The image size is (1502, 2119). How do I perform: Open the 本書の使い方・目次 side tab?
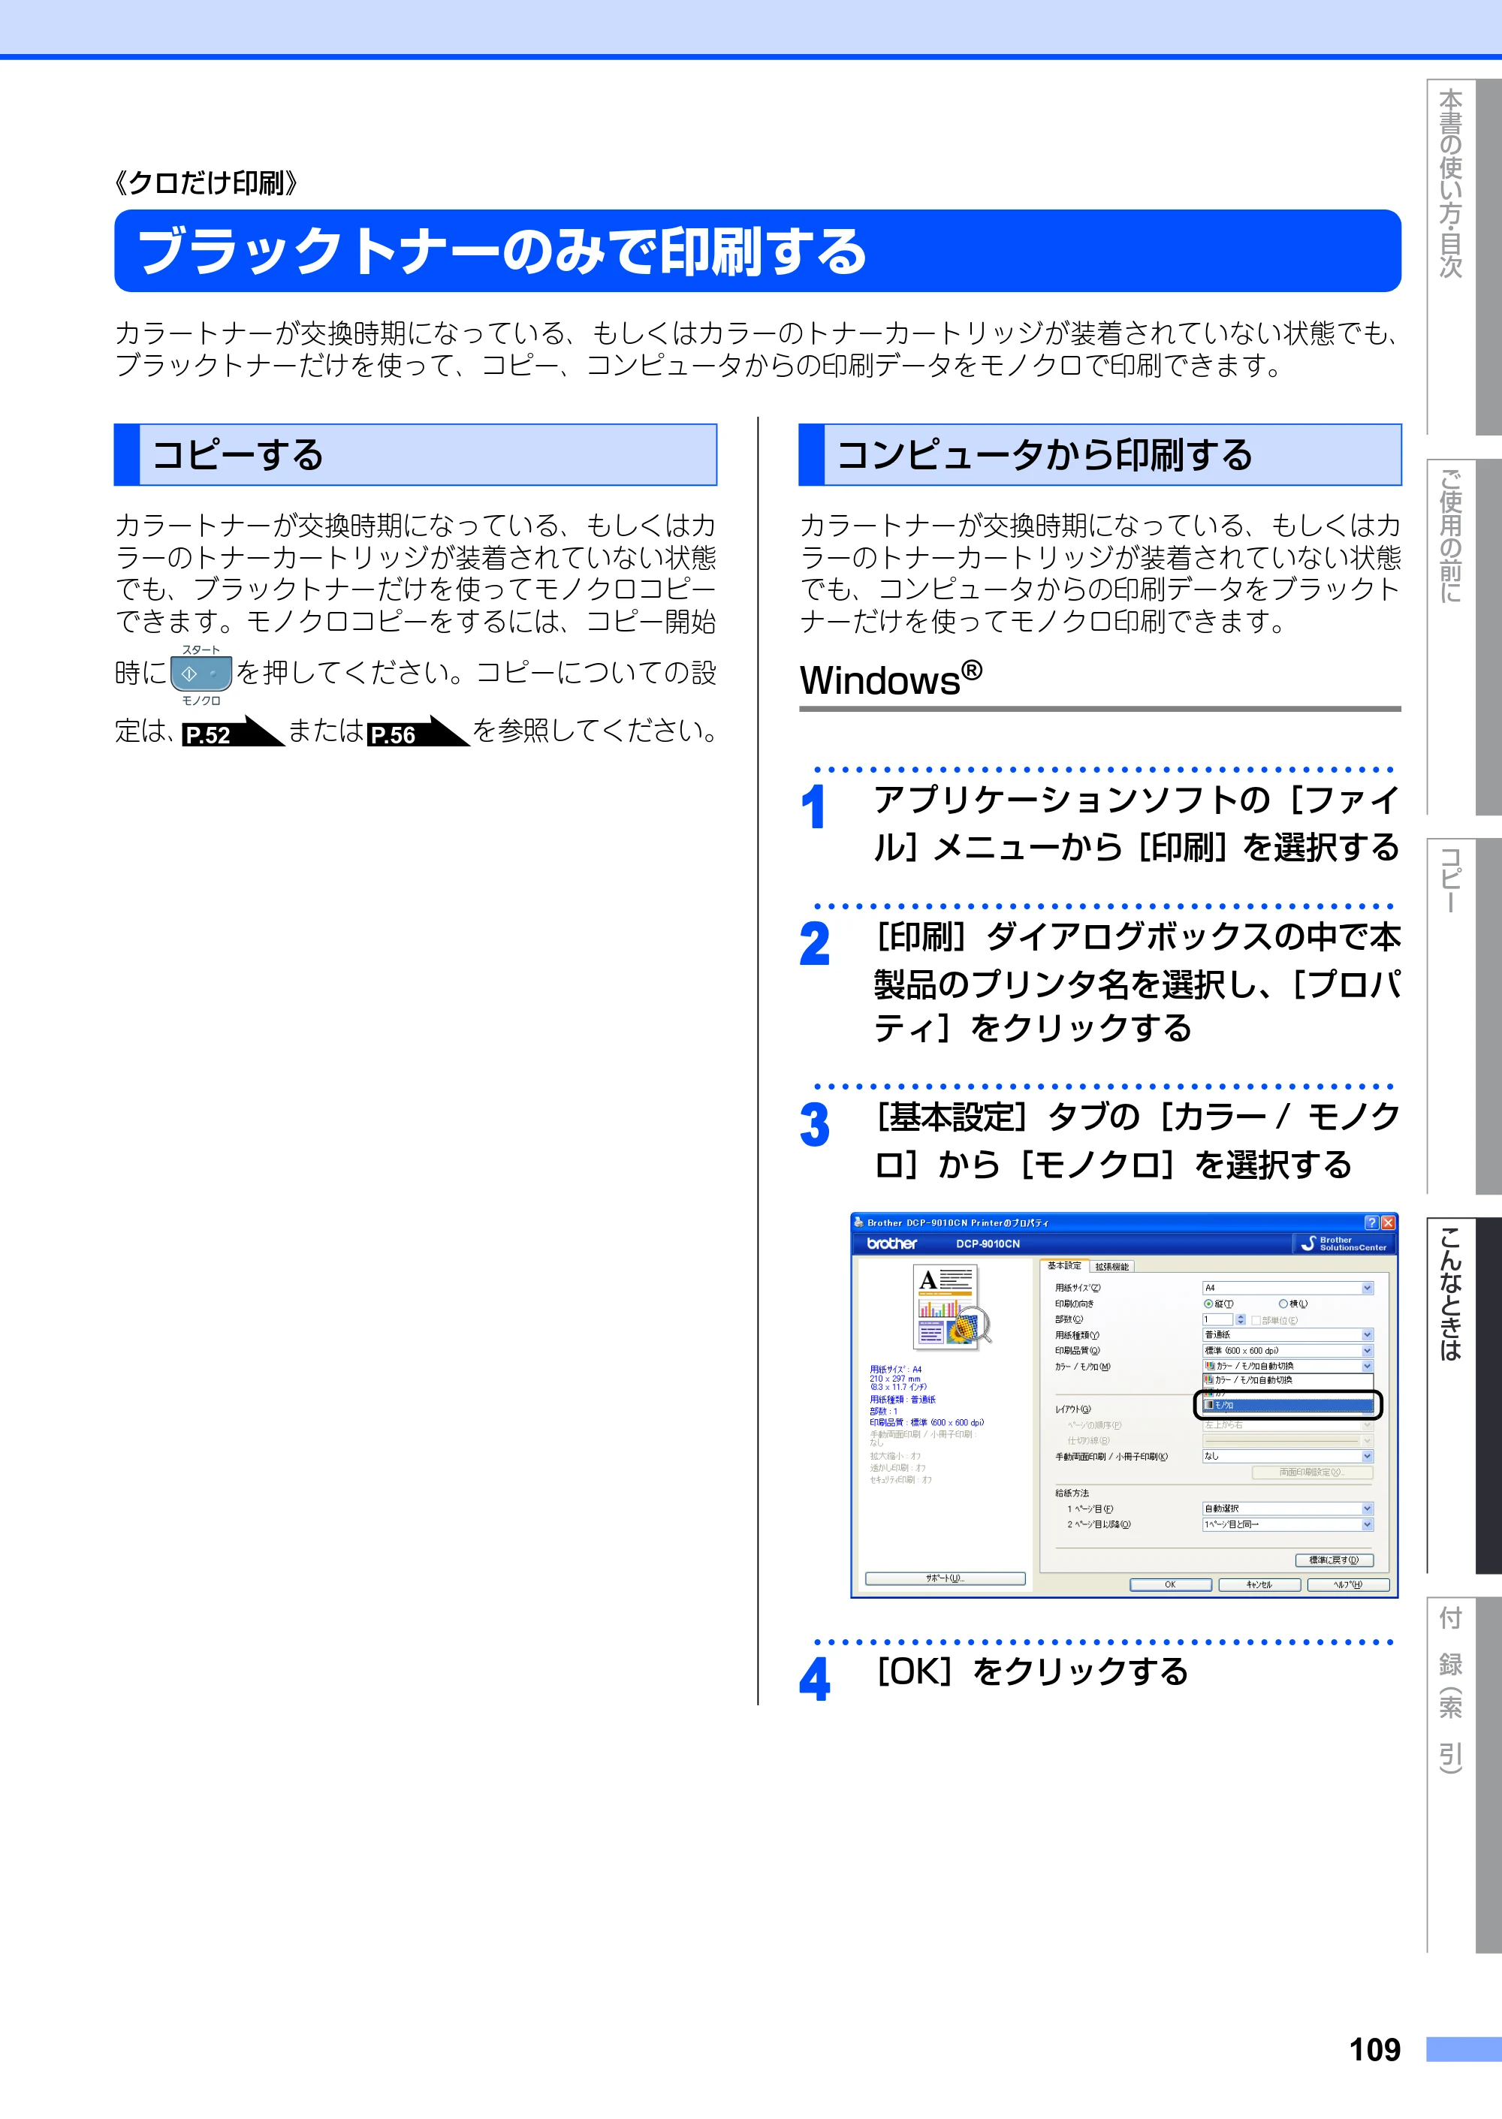(x=1463, y=256)
